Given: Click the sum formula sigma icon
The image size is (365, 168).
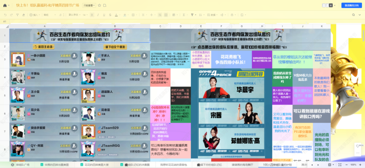Looking at the screenshot, I should [x=184, y=15].
